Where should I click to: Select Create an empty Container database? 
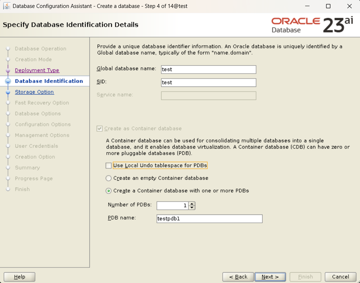click(109, 178)
